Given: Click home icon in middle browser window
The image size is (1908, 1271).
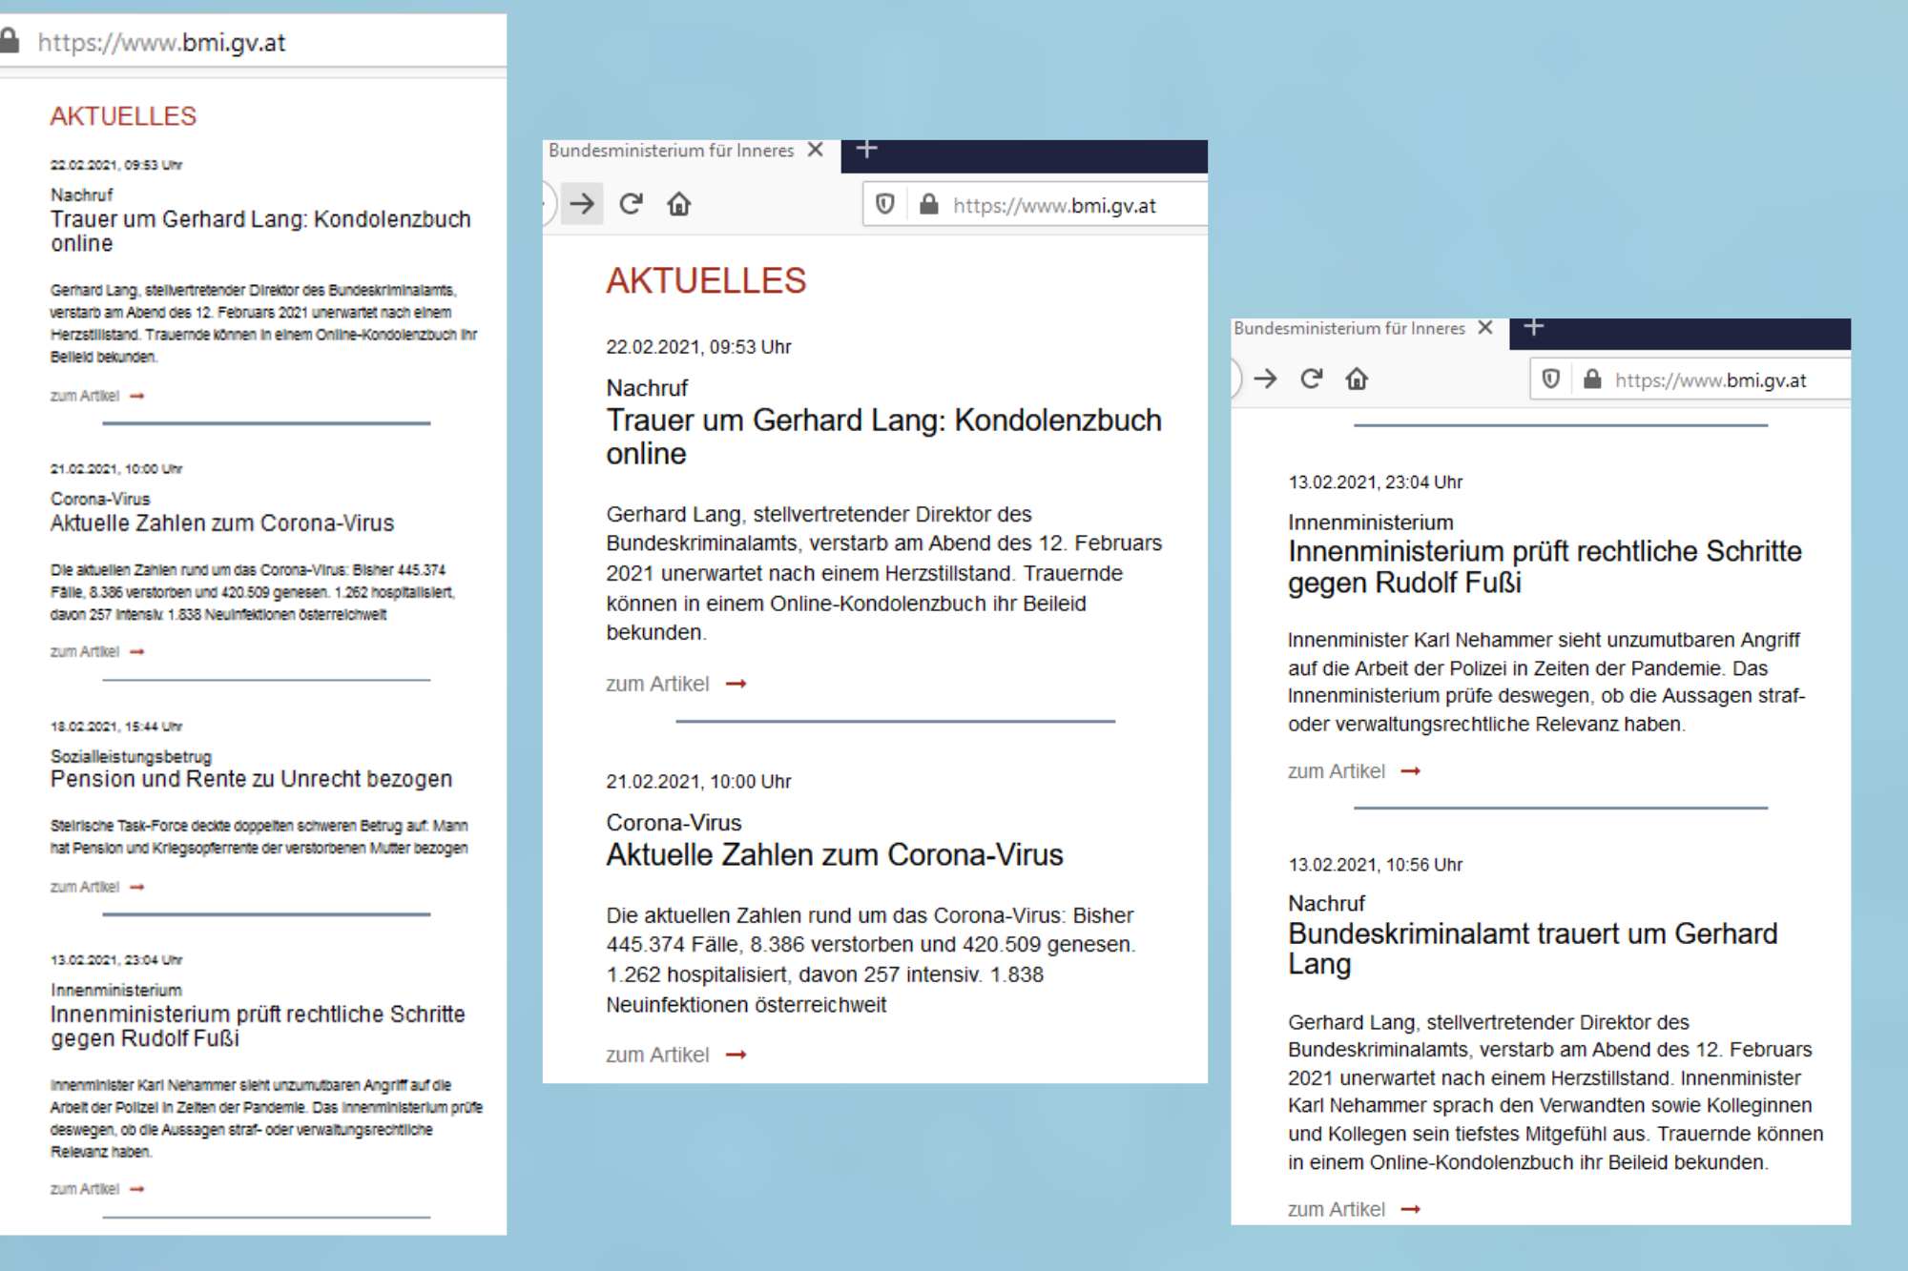Looking at the screenshot, I should click(x=678, y=204).
